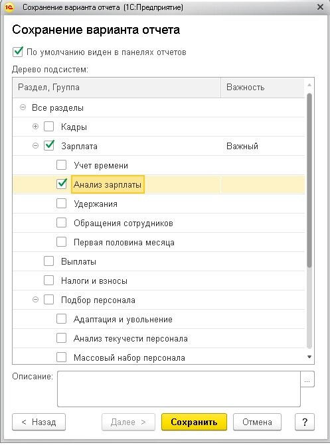The height and width of the screenshot is (445, 330).
Task: Uncheck default visibility in report panels
Action: (x=18, y=52)
